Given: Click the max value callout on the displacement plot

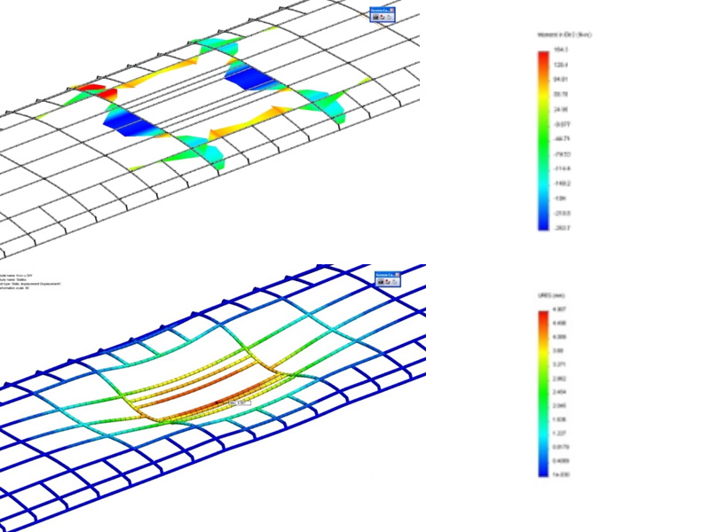Looking at the screenshot, I should point(239,402).
